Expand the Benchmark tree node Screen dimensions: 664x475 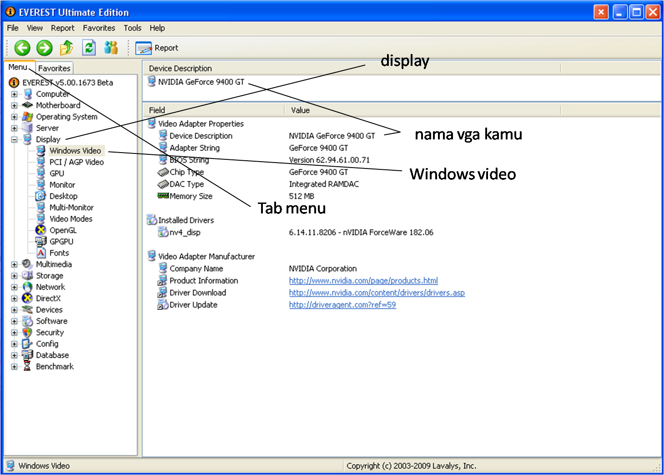click(x=14, y=367)
